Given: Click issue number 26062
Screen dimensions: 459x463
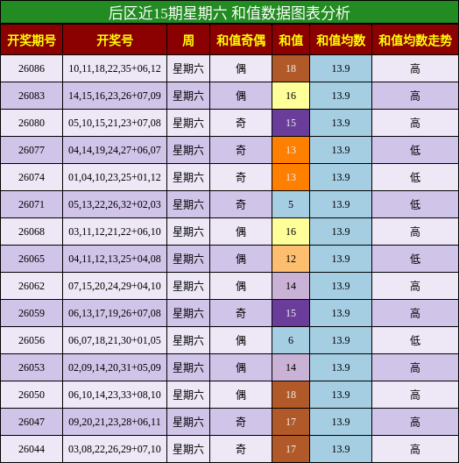Looking at the screenshot, I should click(32, 286).
